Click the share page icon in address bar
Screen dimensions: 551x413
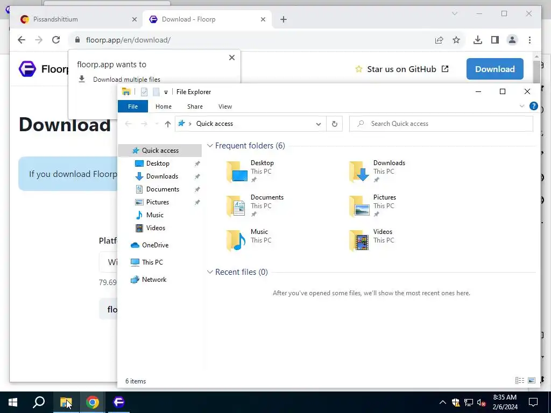tap(439, 40)
